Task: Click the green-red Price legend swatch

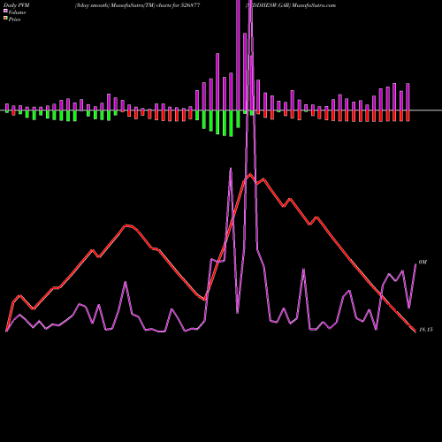Action: 5,19
